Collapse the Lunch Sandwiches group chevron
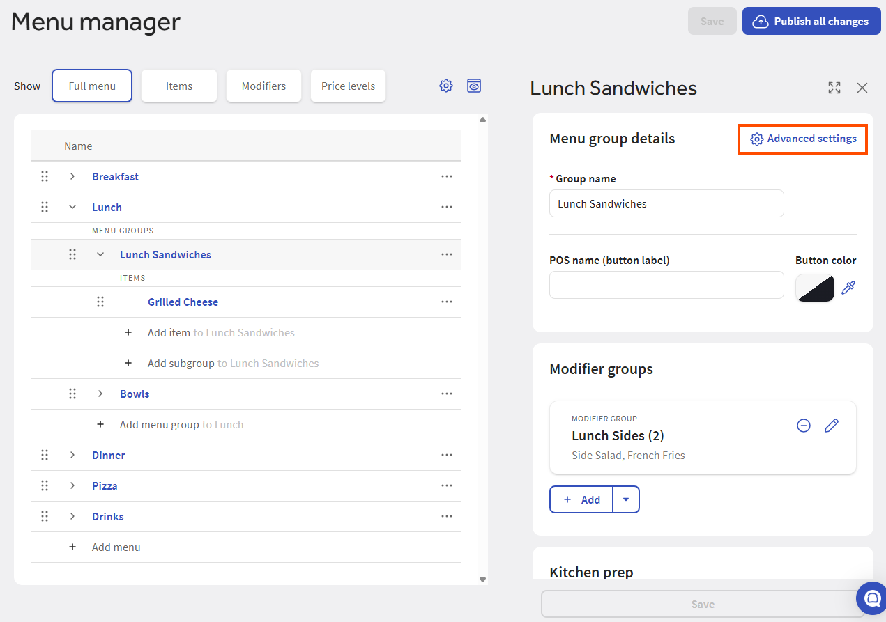Image resolution: width=886 pixels, height=622 pixels. click(x=100, y=254)
